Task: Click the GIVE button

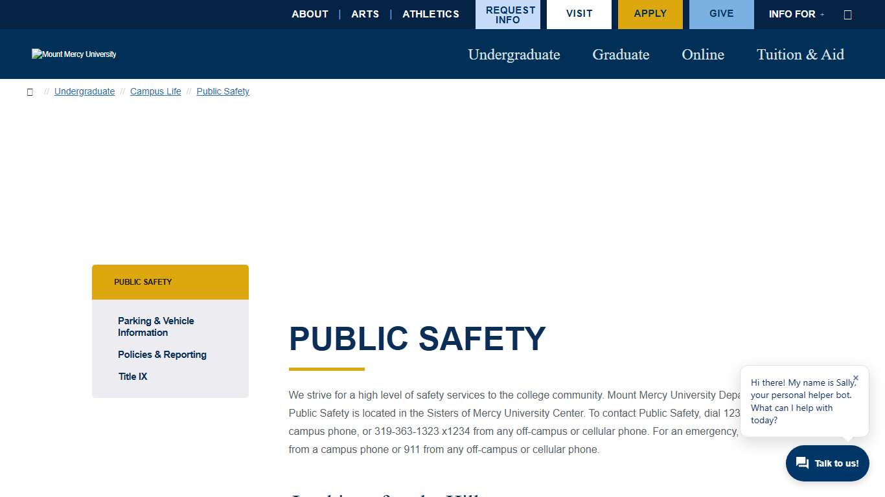Action: pos(721,14)
